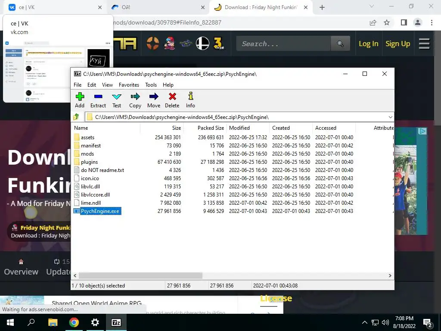
Task: Open the Tools menu
Action: (151, 85)
